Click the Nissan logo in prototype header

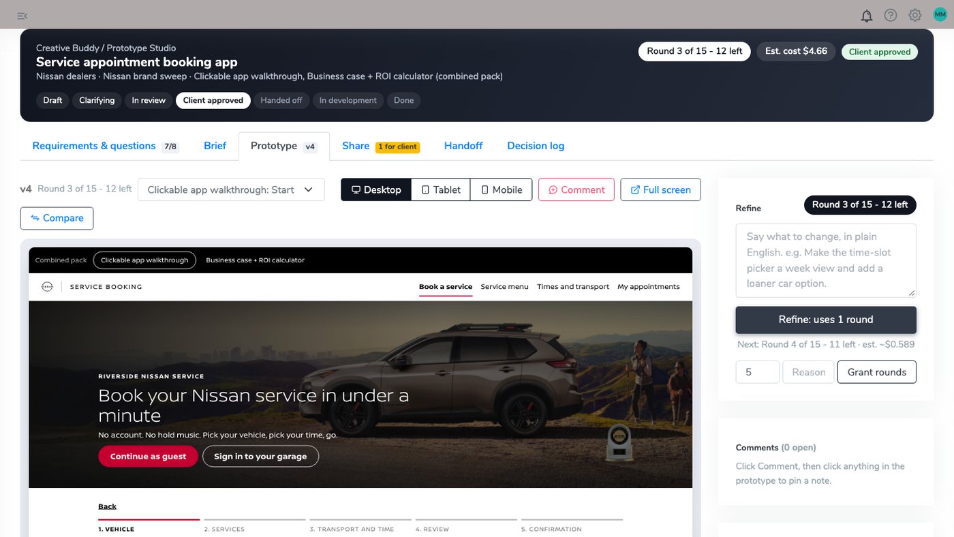pos(47,287)
